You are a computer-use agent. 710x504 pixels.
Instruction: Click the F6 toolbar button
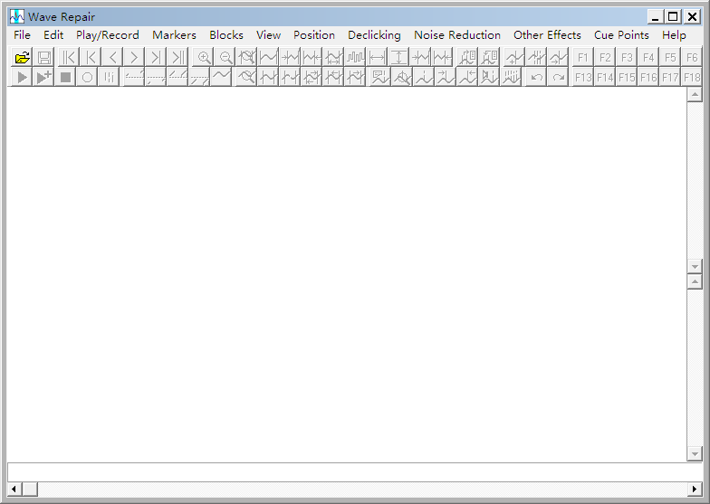pos(692,58)
